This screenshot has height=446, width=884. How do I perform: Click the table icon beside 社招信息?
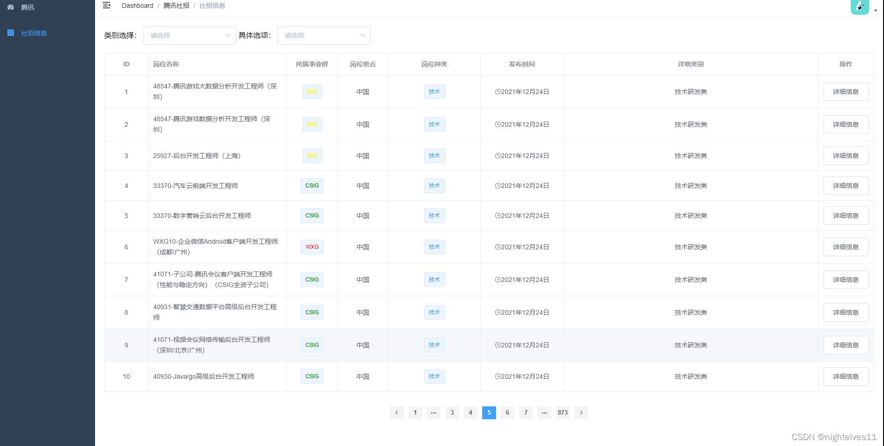pyautogui.click(x=11, y=33)
